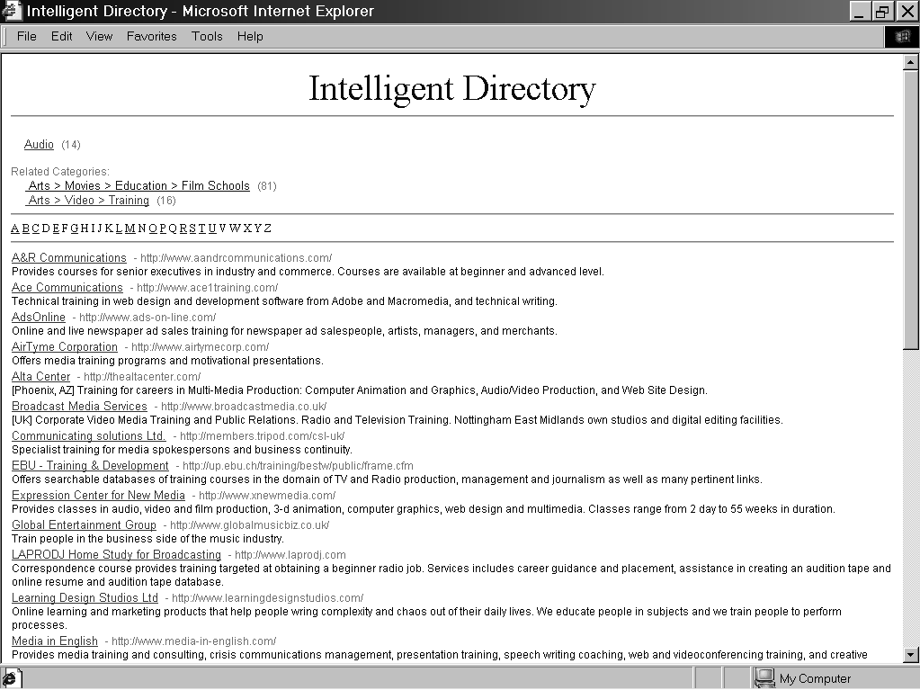Viewport: 920px width, 690px height.
Task: Click the page icon in the status bar
Action: point(12,678)
